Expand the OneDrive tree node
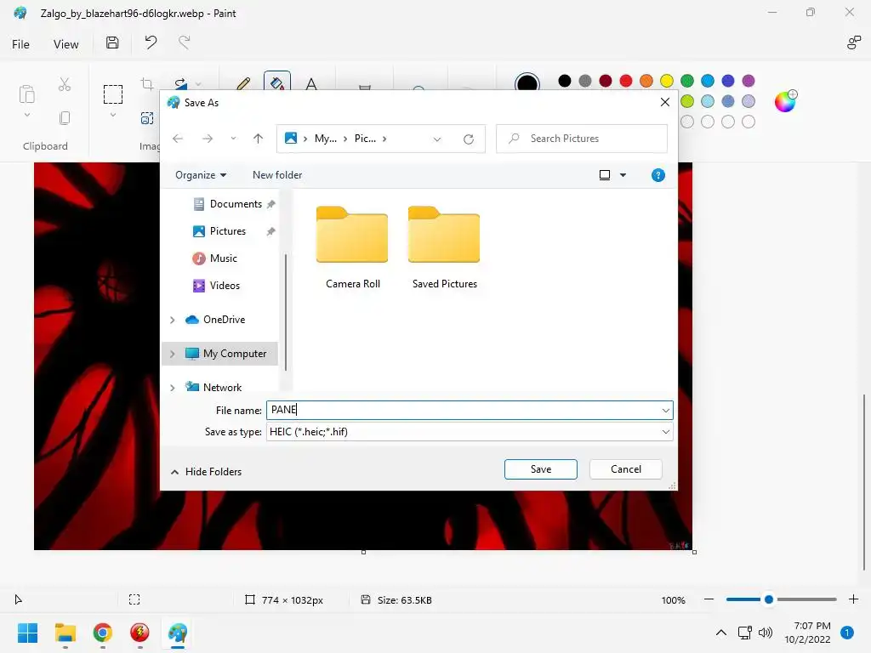 pyautogui.click(x=172, y=320)
